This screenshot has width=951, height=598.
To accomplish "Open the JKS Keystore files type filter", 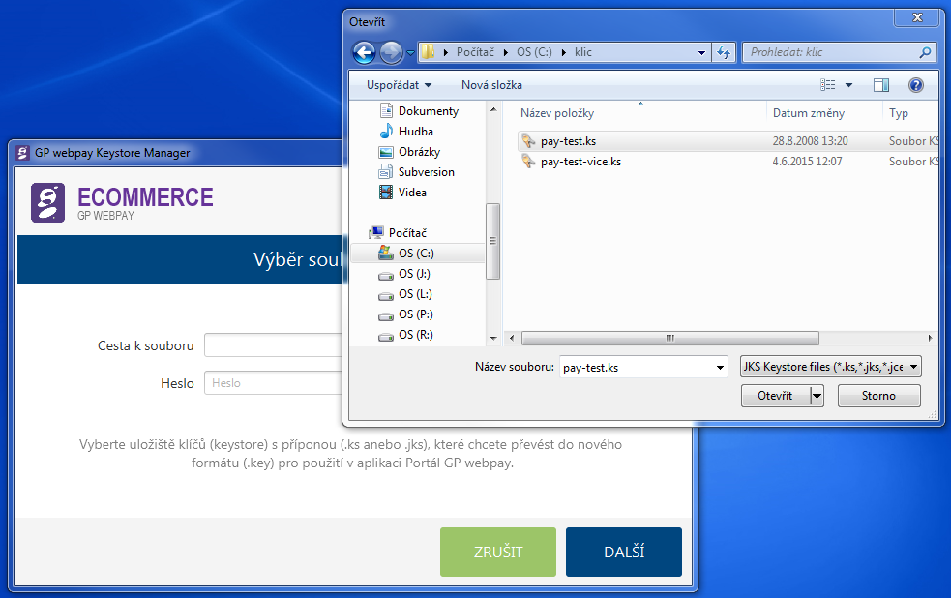I will [830, 367].
